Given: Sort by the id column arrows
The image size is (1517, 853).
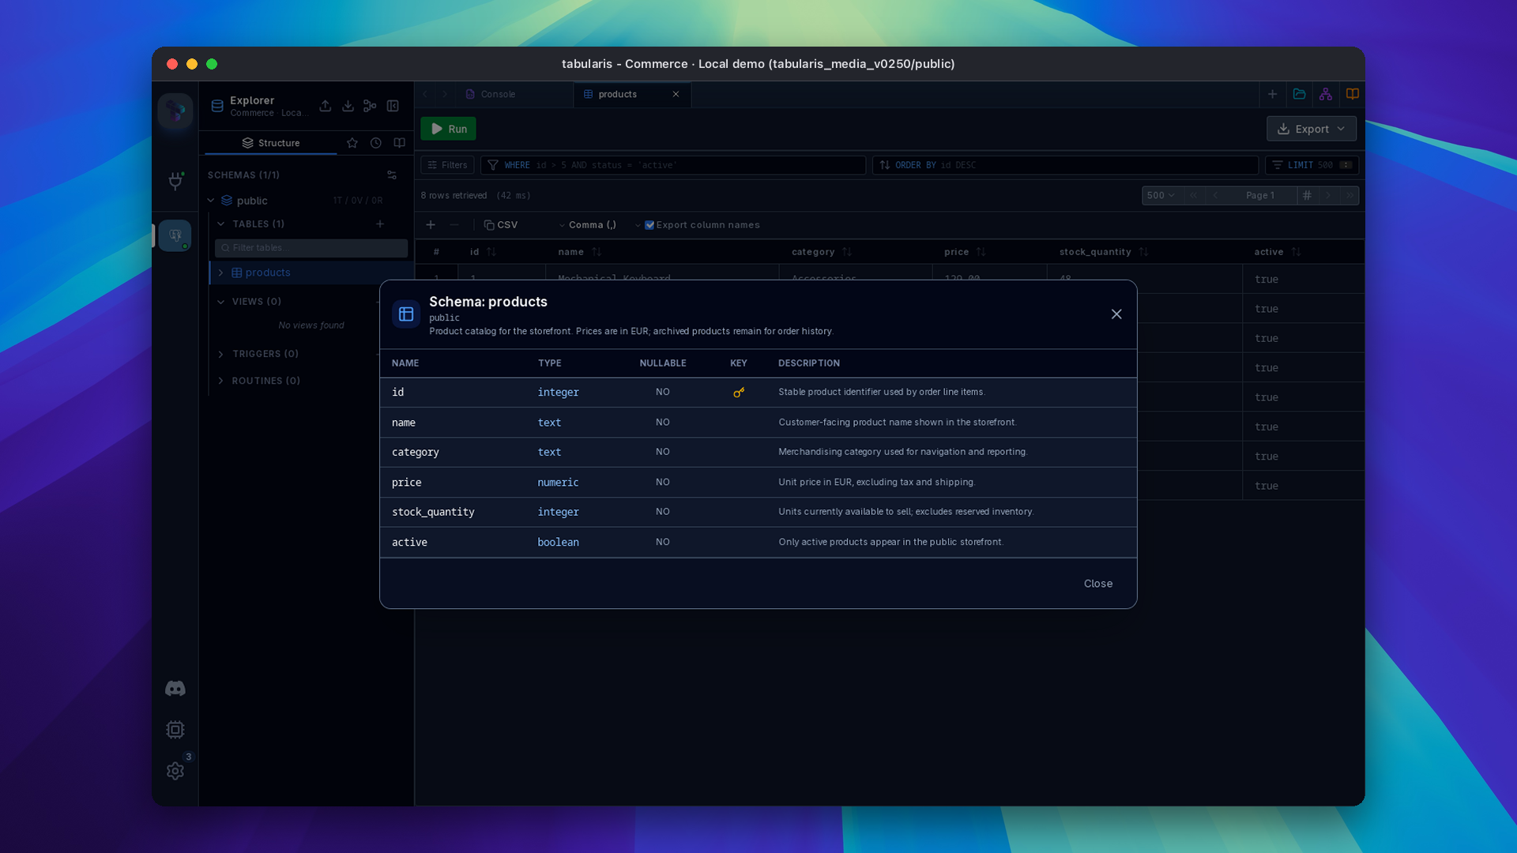Looking at the screenshot, I should (491, 252).
